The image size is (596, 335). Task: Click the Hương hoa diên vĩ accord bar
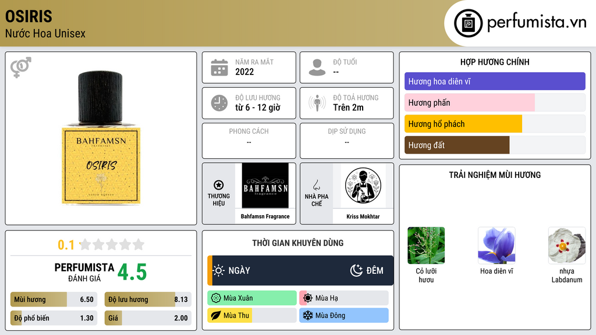(x=495, y=81)
